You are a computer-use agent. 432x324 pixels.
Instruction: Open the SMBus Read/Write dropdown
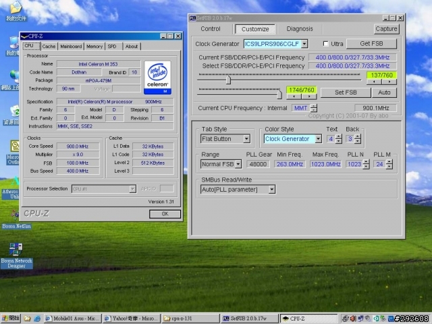271,190
